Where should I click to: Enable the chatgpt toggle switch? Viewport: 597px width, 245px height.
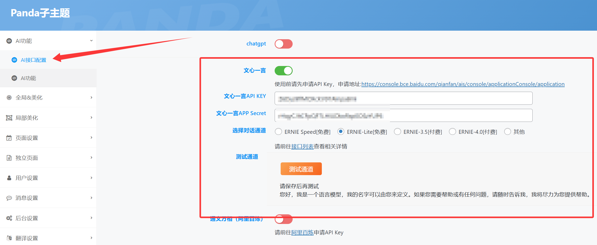tap(284, 44)
